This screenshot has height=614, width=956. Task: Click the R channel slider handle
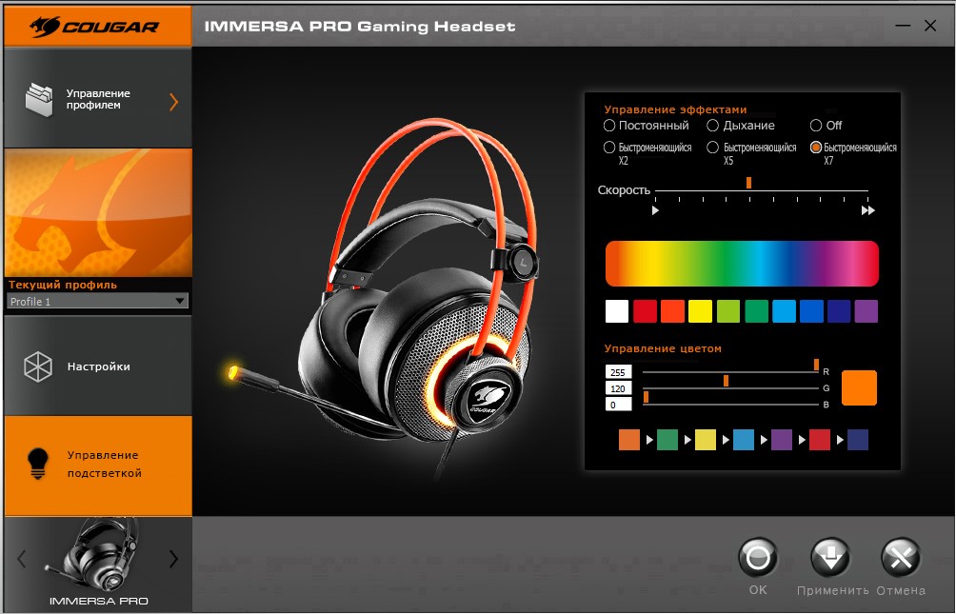coord(816,365)
